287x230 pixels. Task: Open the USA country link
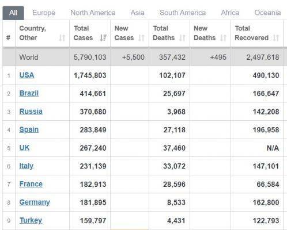pos(27,75)
